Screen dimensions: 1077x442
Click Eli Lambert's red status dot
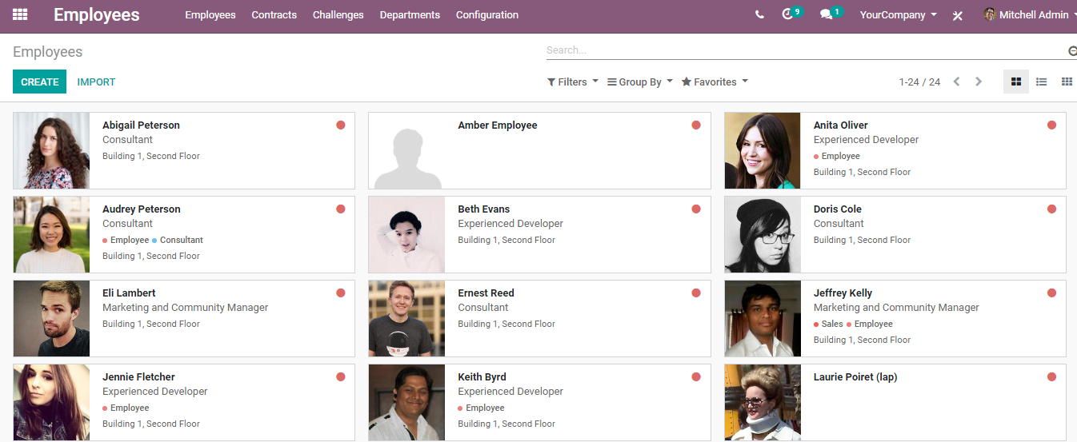(x=341, y=293)
